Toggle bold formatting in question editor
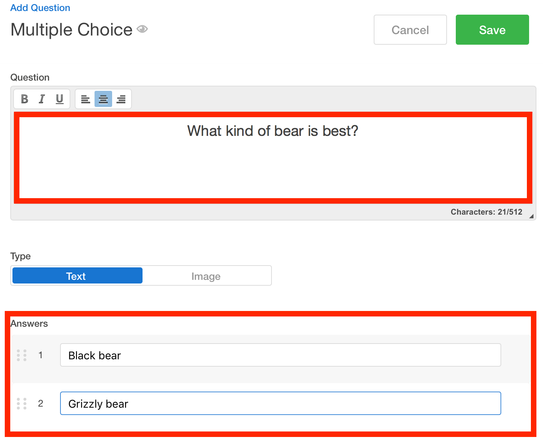 pyautogui.click(x=24, y=99)
